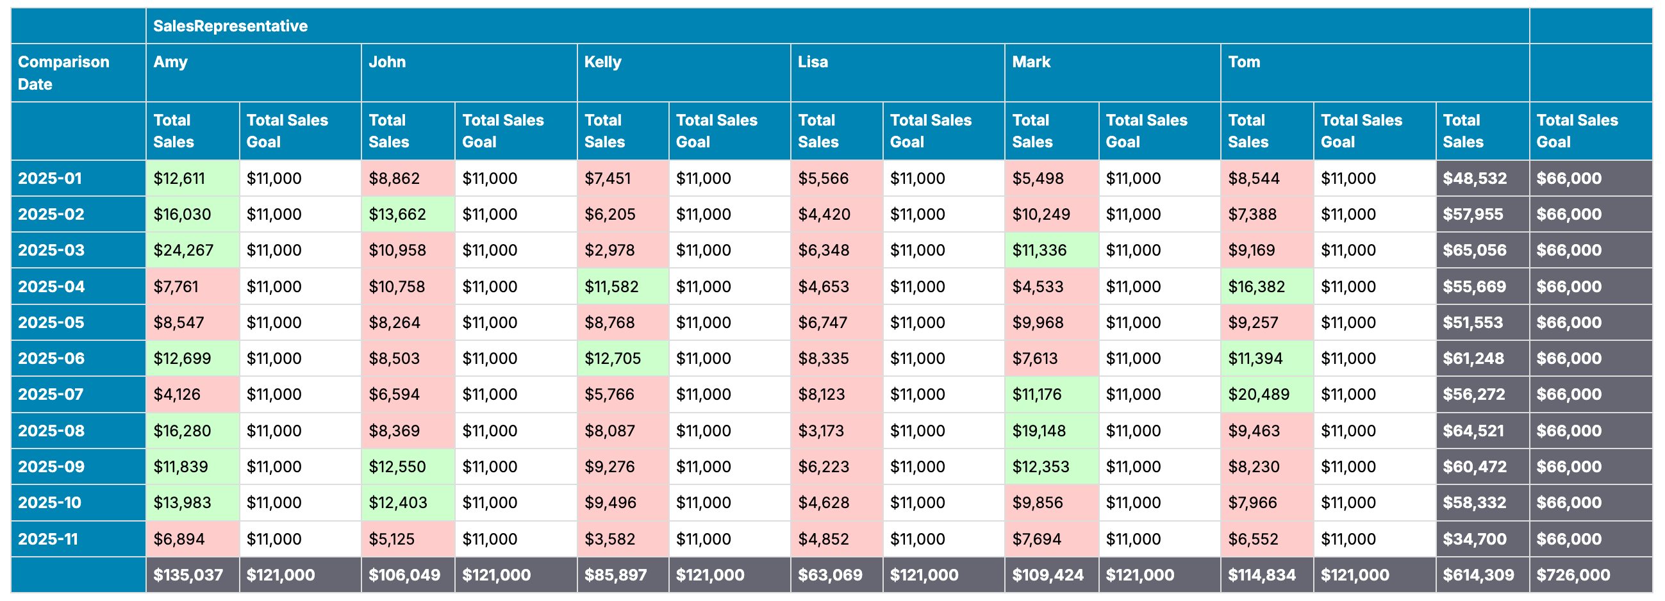Select Lisa's $3,173 sales cell
This screenshot has height=601, width=1665.
(821, 431)
